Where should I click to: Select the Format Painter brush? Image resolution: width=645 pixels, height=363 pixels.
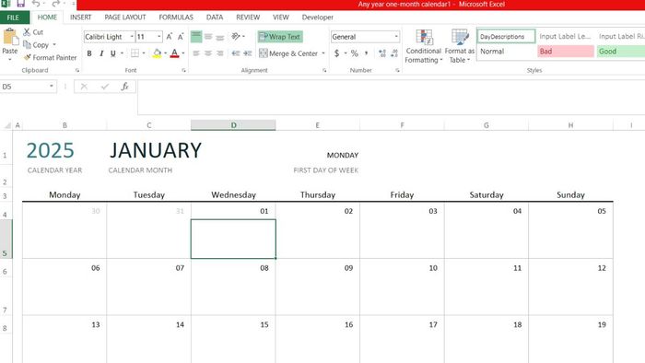[27, 57]
